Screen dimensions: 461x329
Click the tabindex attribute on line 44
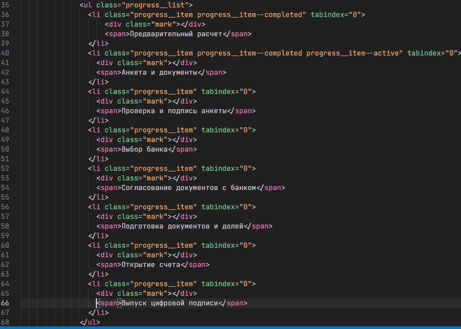coord(229,92)
